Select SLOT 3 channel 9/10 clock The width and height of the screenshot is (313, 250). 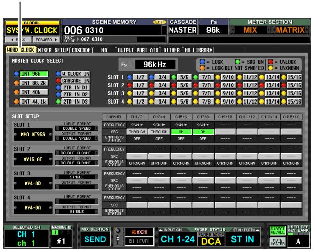coord(228,93)
